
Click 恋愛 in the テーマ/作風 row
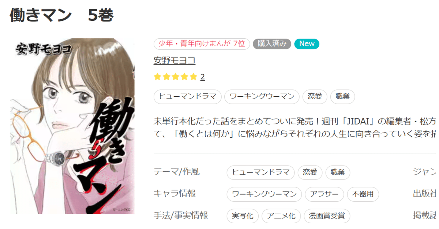click(310, 172)
